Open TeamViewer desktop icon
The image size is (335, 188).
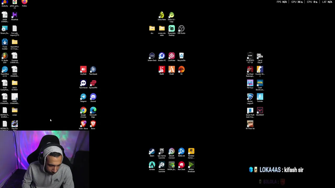click(83, 84)
